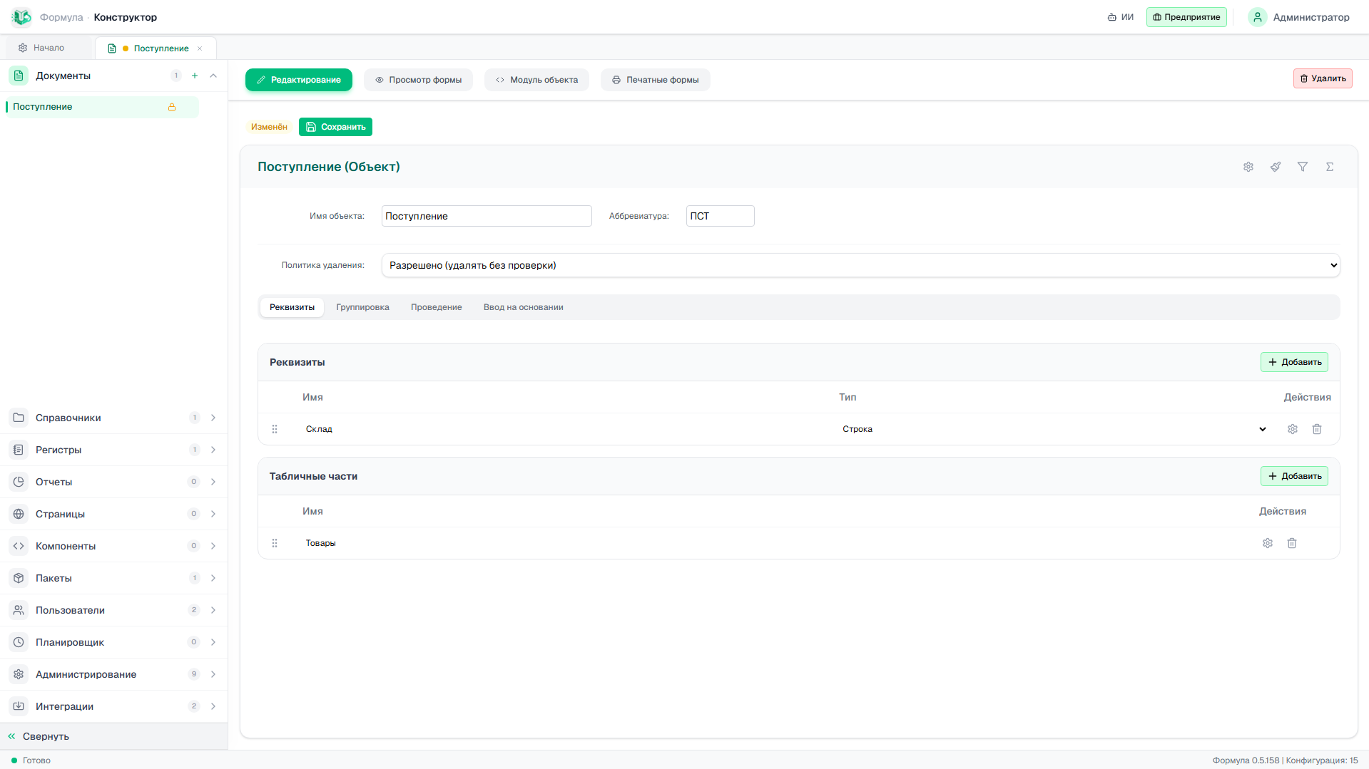Open the ИИ assistant in the top bar
Image resolution: width=1369 pixels, height=769 pixels.
(1121, 17)
